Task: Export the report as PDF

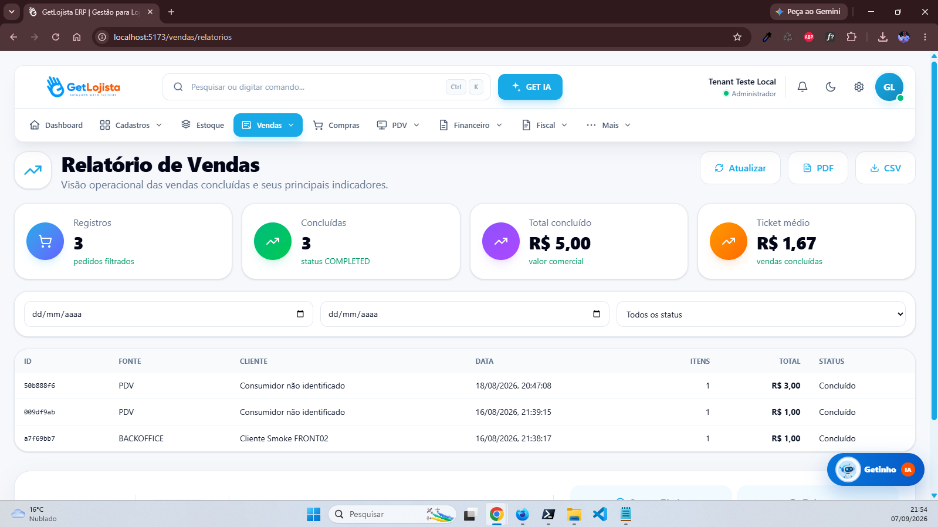Action: tap(818, 168)
